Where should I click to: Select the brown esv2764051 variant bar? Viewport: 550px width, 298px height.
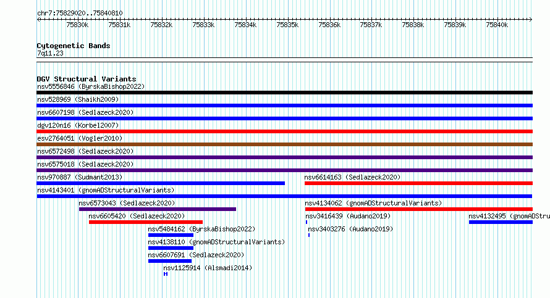coord(284,144)
